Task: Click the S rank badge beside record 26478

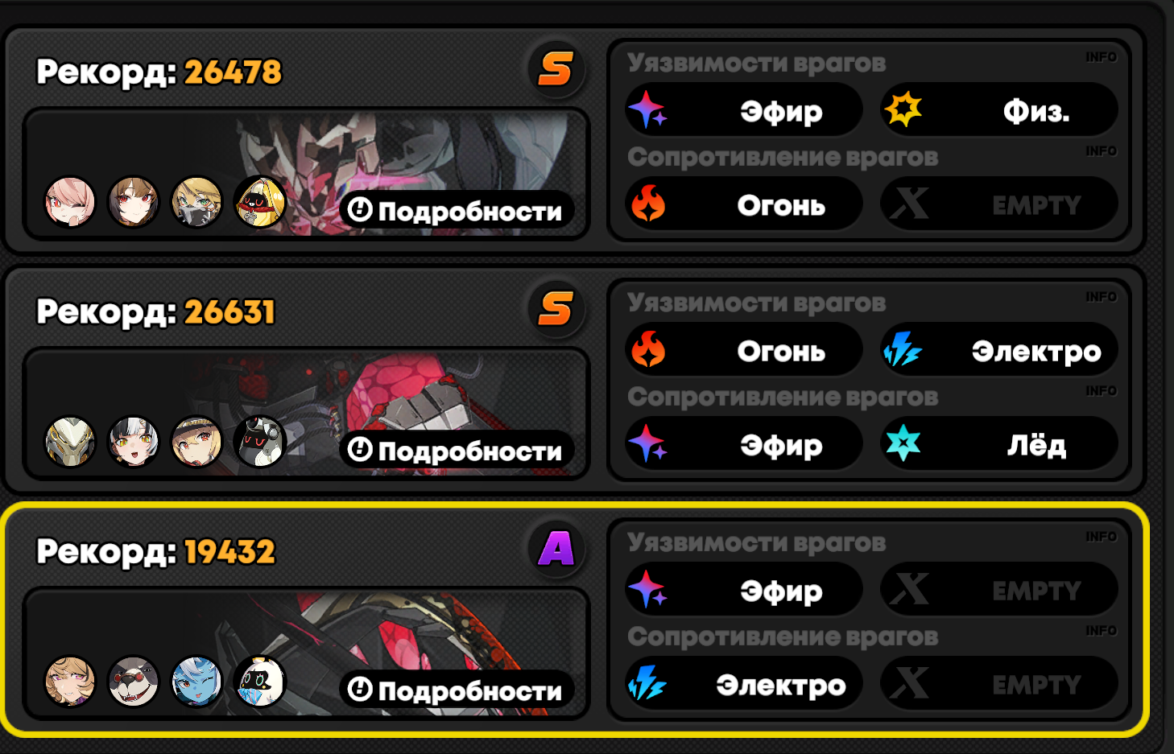Action: [556, 69]
